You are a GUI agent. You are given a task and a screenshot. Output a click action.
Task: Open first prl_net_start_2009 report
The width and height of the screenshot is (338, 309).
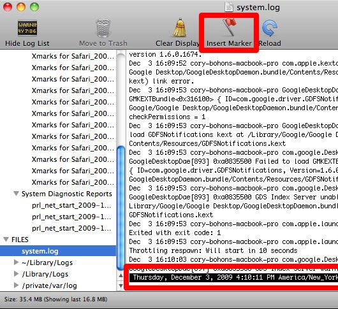point(71,205)
